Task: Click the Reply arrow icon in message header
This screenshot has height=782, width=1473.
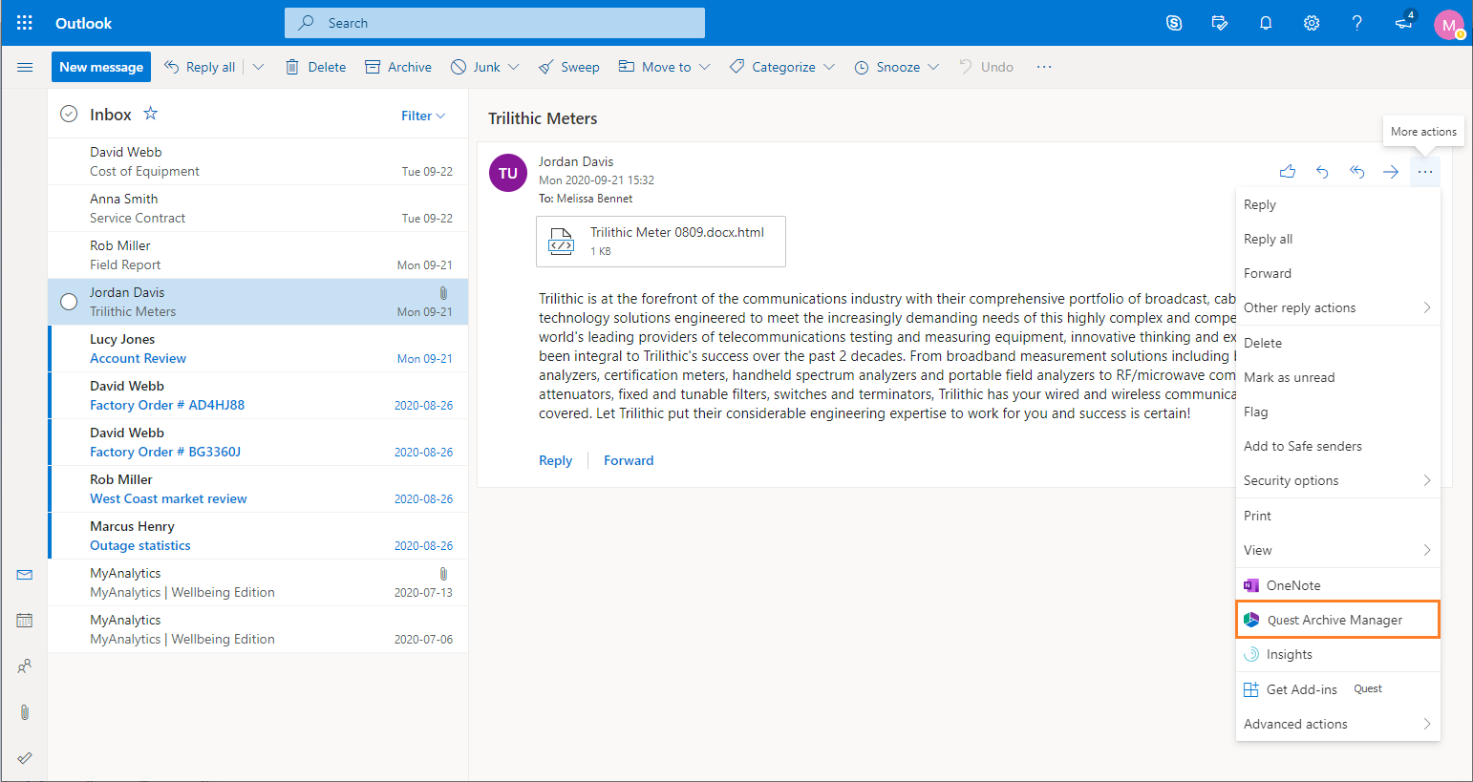Action: (x=1322, y=172)
